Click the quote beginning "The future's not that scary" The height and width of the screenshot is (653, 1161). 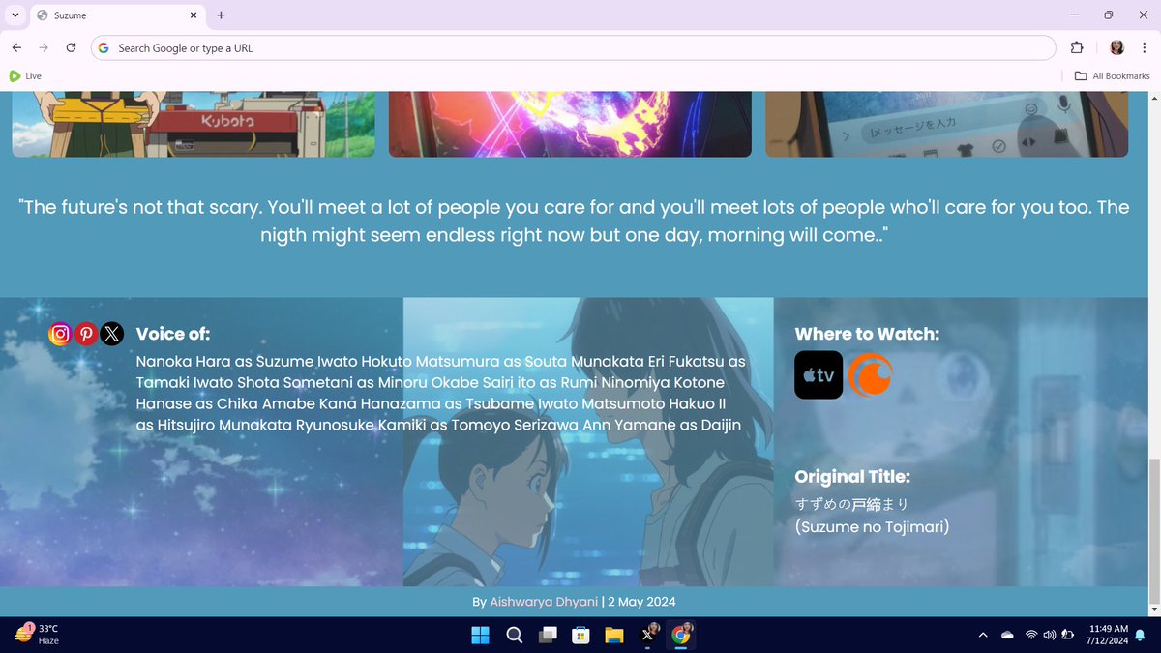point(574,222)
